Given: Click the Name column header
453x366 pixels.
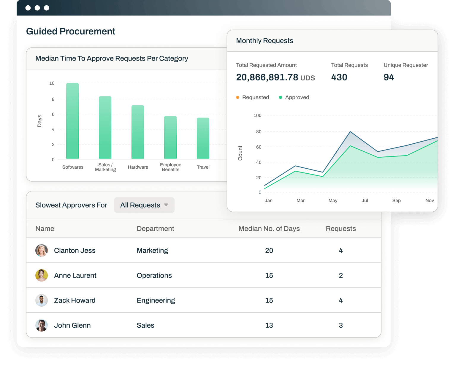Looking at the screenshot, I should coord(45,229).
